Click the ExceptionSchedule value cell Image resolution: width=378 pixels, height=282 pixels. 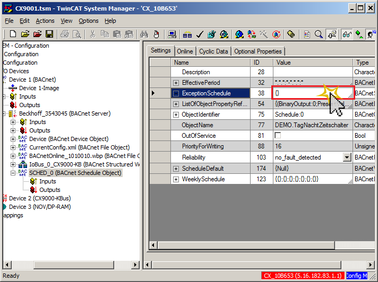313,93
